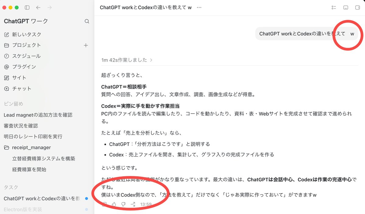The height and width of the screenshot is (214, 365).
Task: Click the 13:59 timestamp
Action: tap(146, 205)
